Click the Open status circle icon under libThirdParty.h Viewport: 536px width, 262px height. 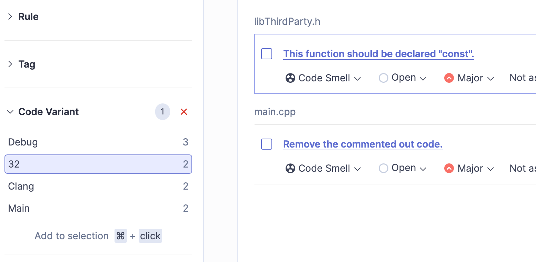pos(383,78)
